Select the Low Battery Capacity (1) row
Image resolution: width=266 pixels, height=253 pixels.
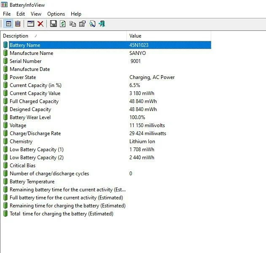[x=107, y=150]
